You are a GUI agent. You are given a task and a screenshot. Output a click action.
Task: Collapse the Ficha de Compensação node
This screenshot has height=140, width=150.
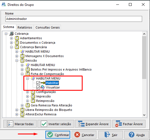[x=22, y=74]
